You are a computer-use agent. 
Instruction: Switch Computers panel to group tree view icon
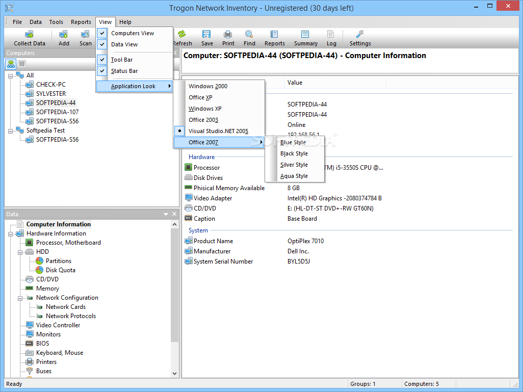tap(11, 64)
